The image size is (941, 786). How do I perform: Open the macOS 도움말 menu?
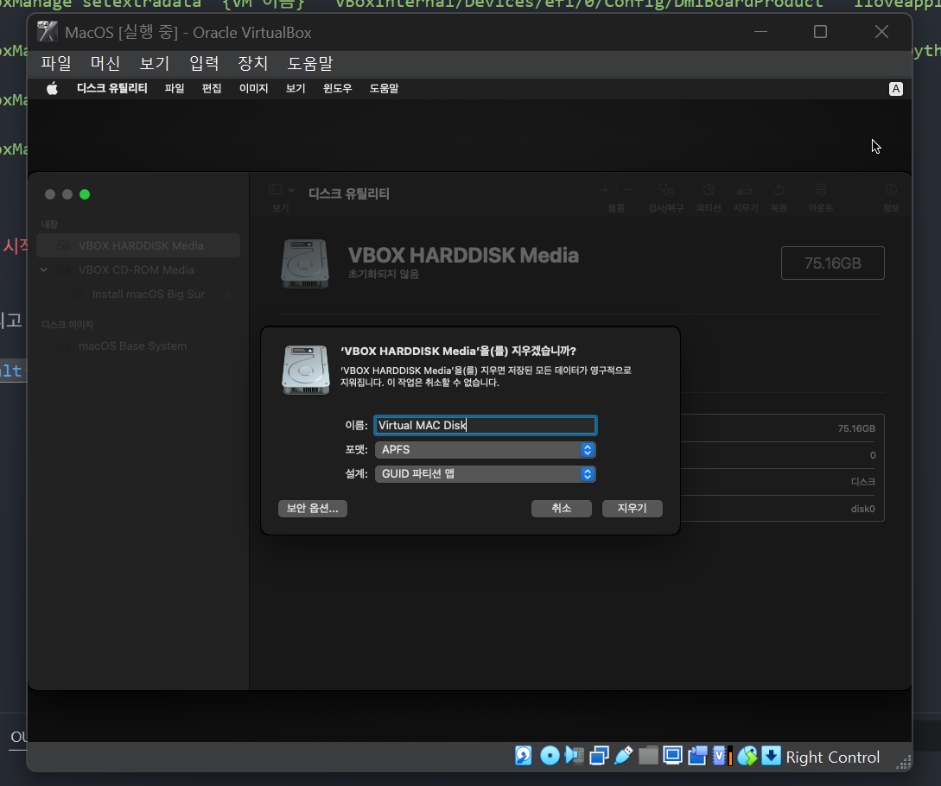pos(384,89)
